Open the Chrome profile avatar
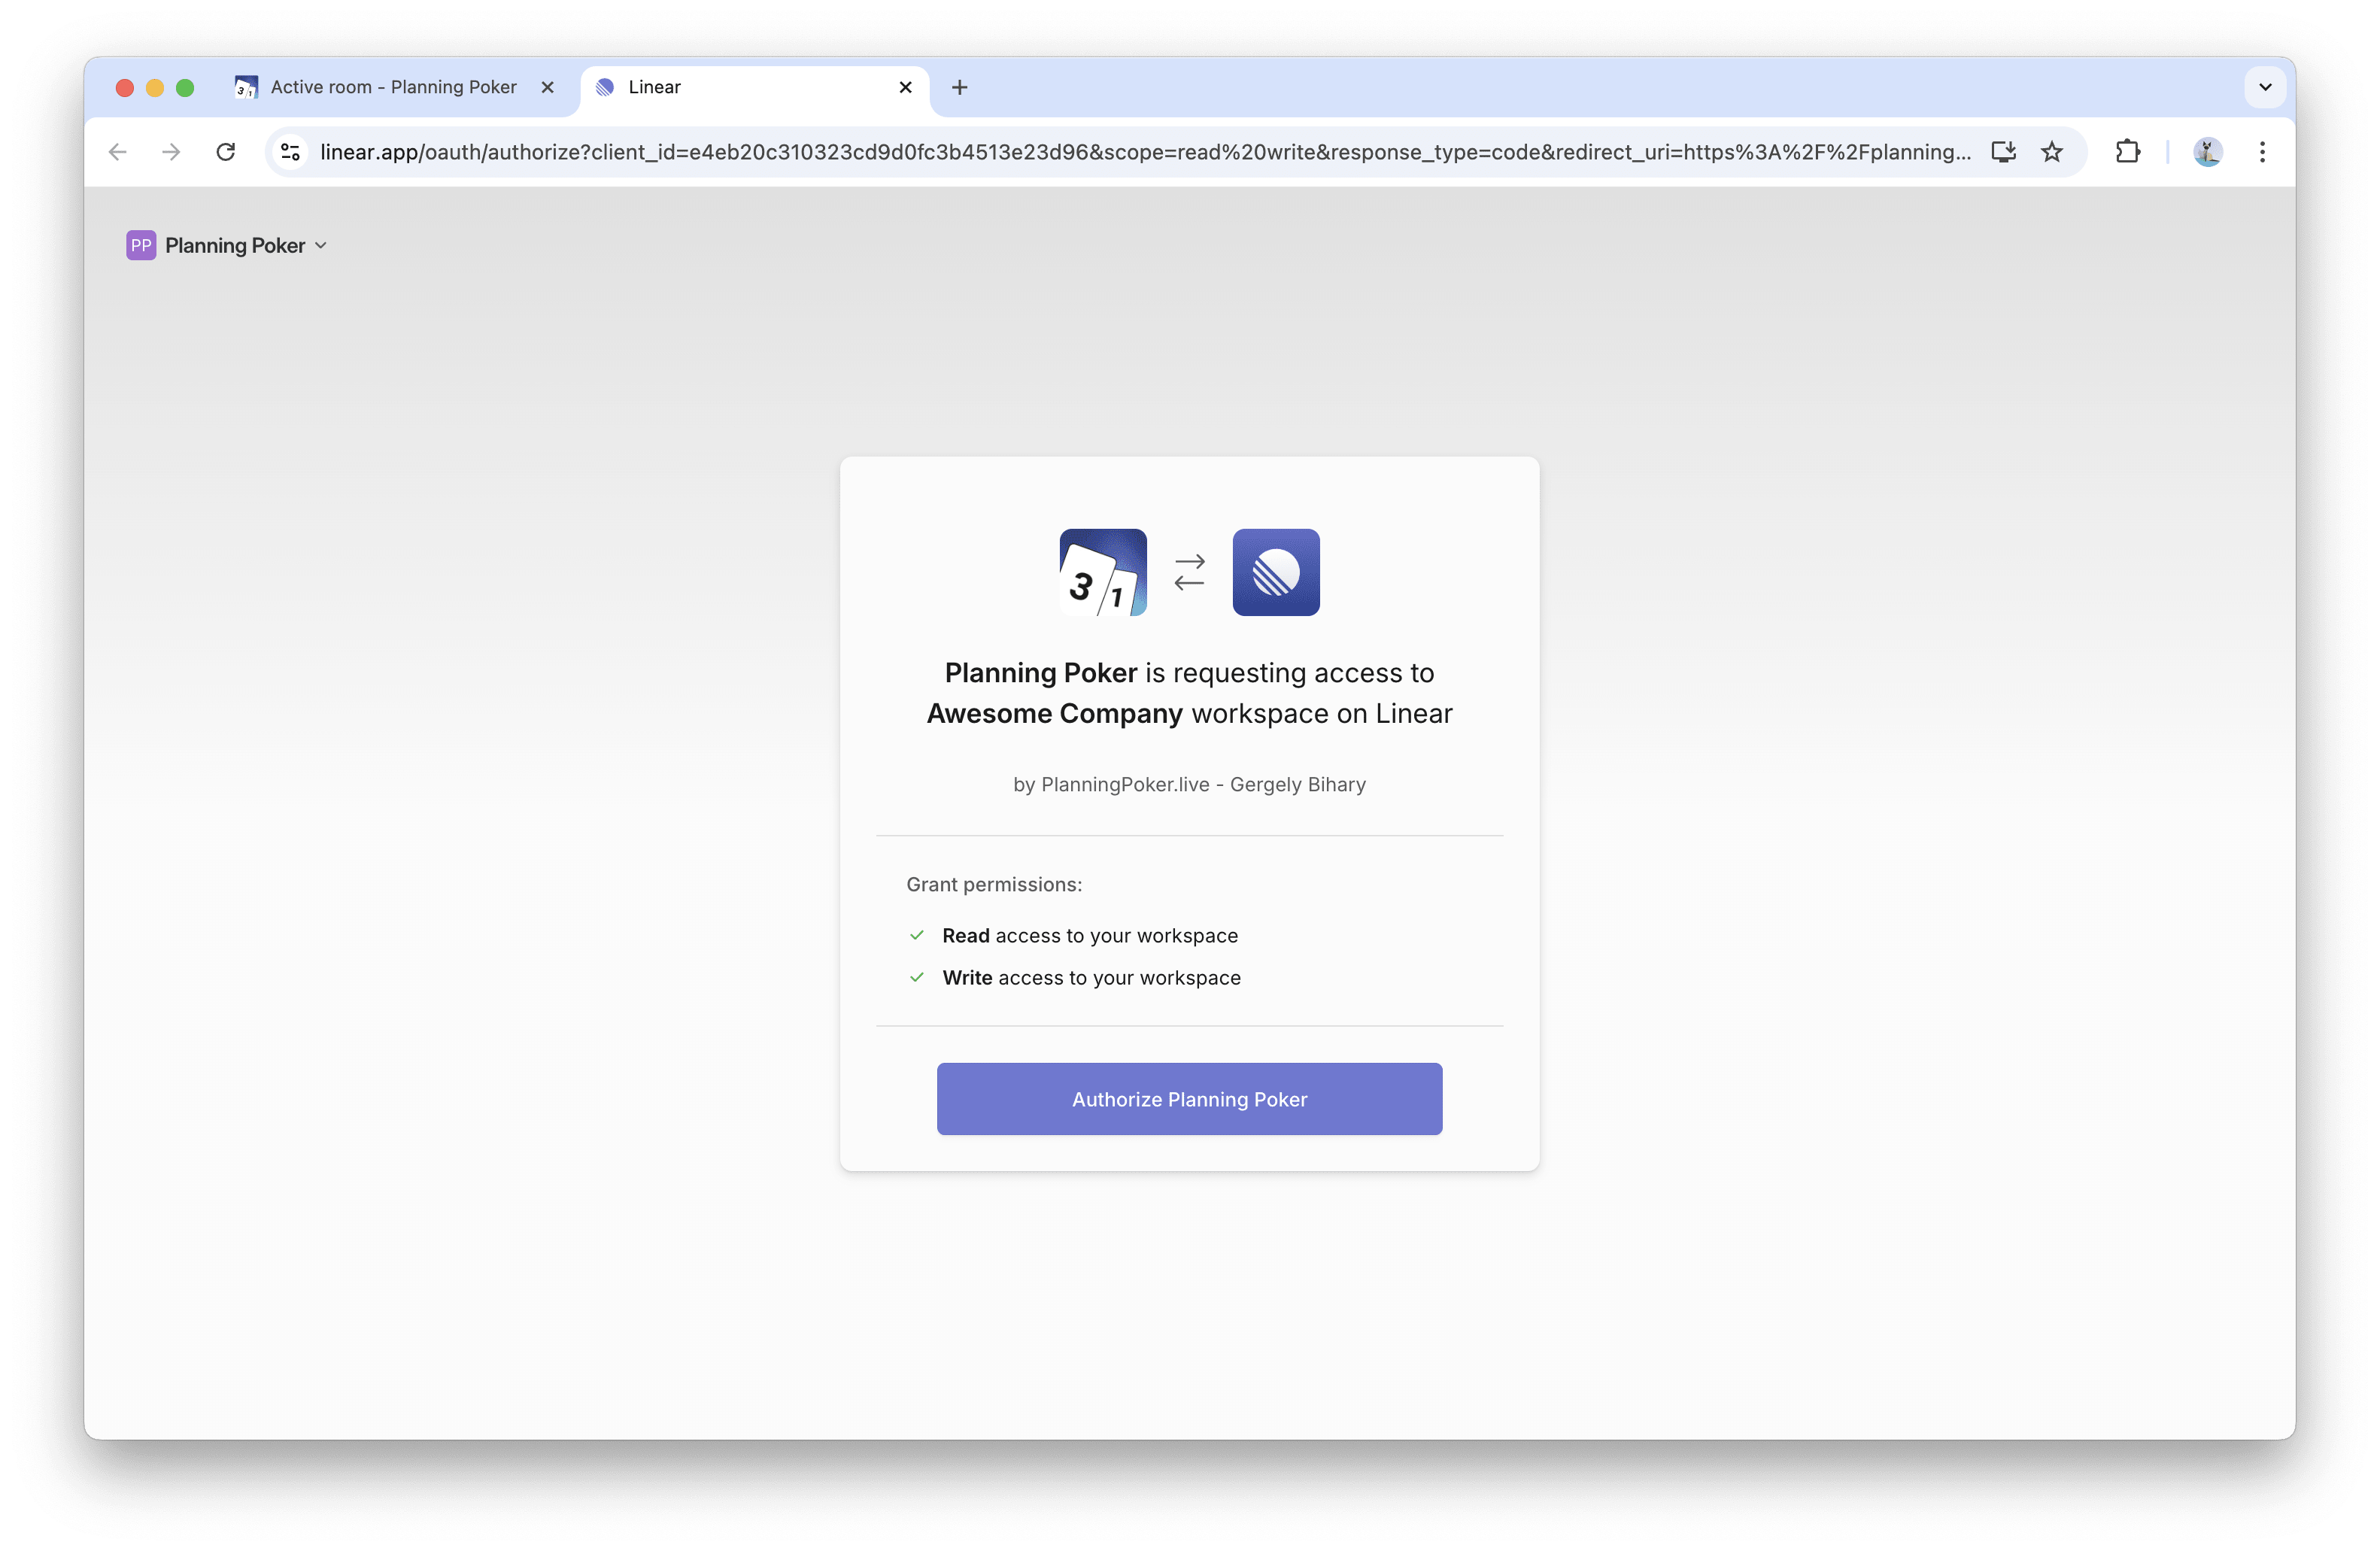Screen dimensions: 2380x1551 [2208, 151]
